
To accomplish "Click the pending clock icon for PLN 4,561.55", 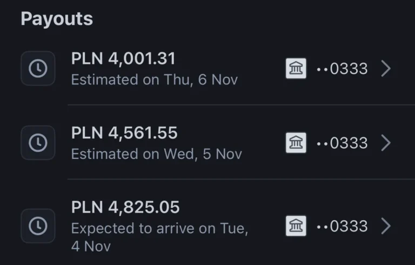I will (38, 143).
